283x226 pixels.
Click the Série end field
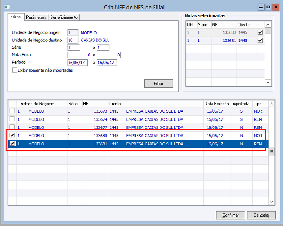[103, 48]
